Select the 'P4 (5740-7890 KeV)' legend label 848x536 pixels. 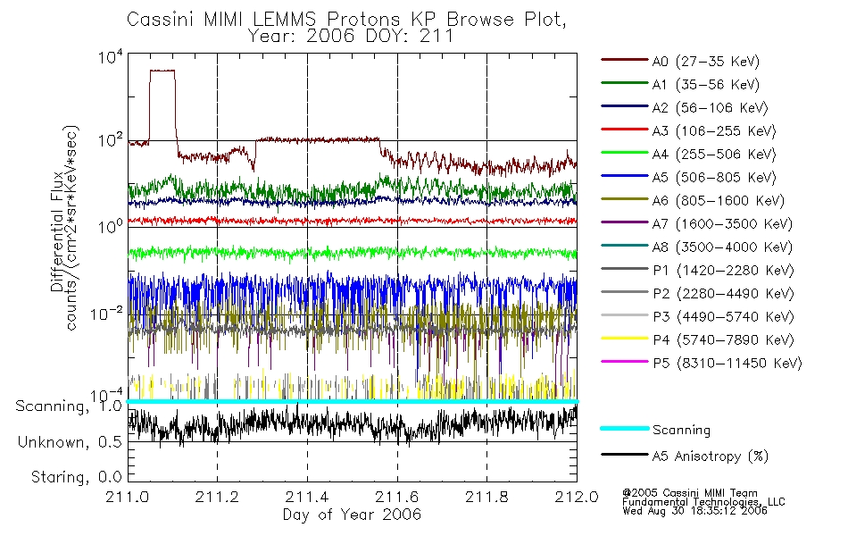pos(723,340)
